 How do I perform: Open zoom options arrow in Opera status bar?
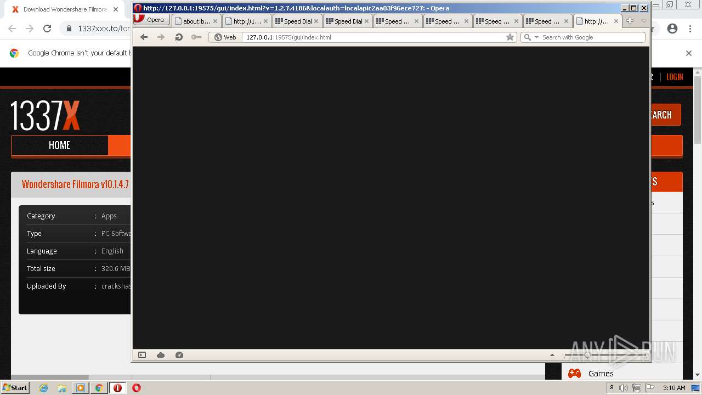552,355
